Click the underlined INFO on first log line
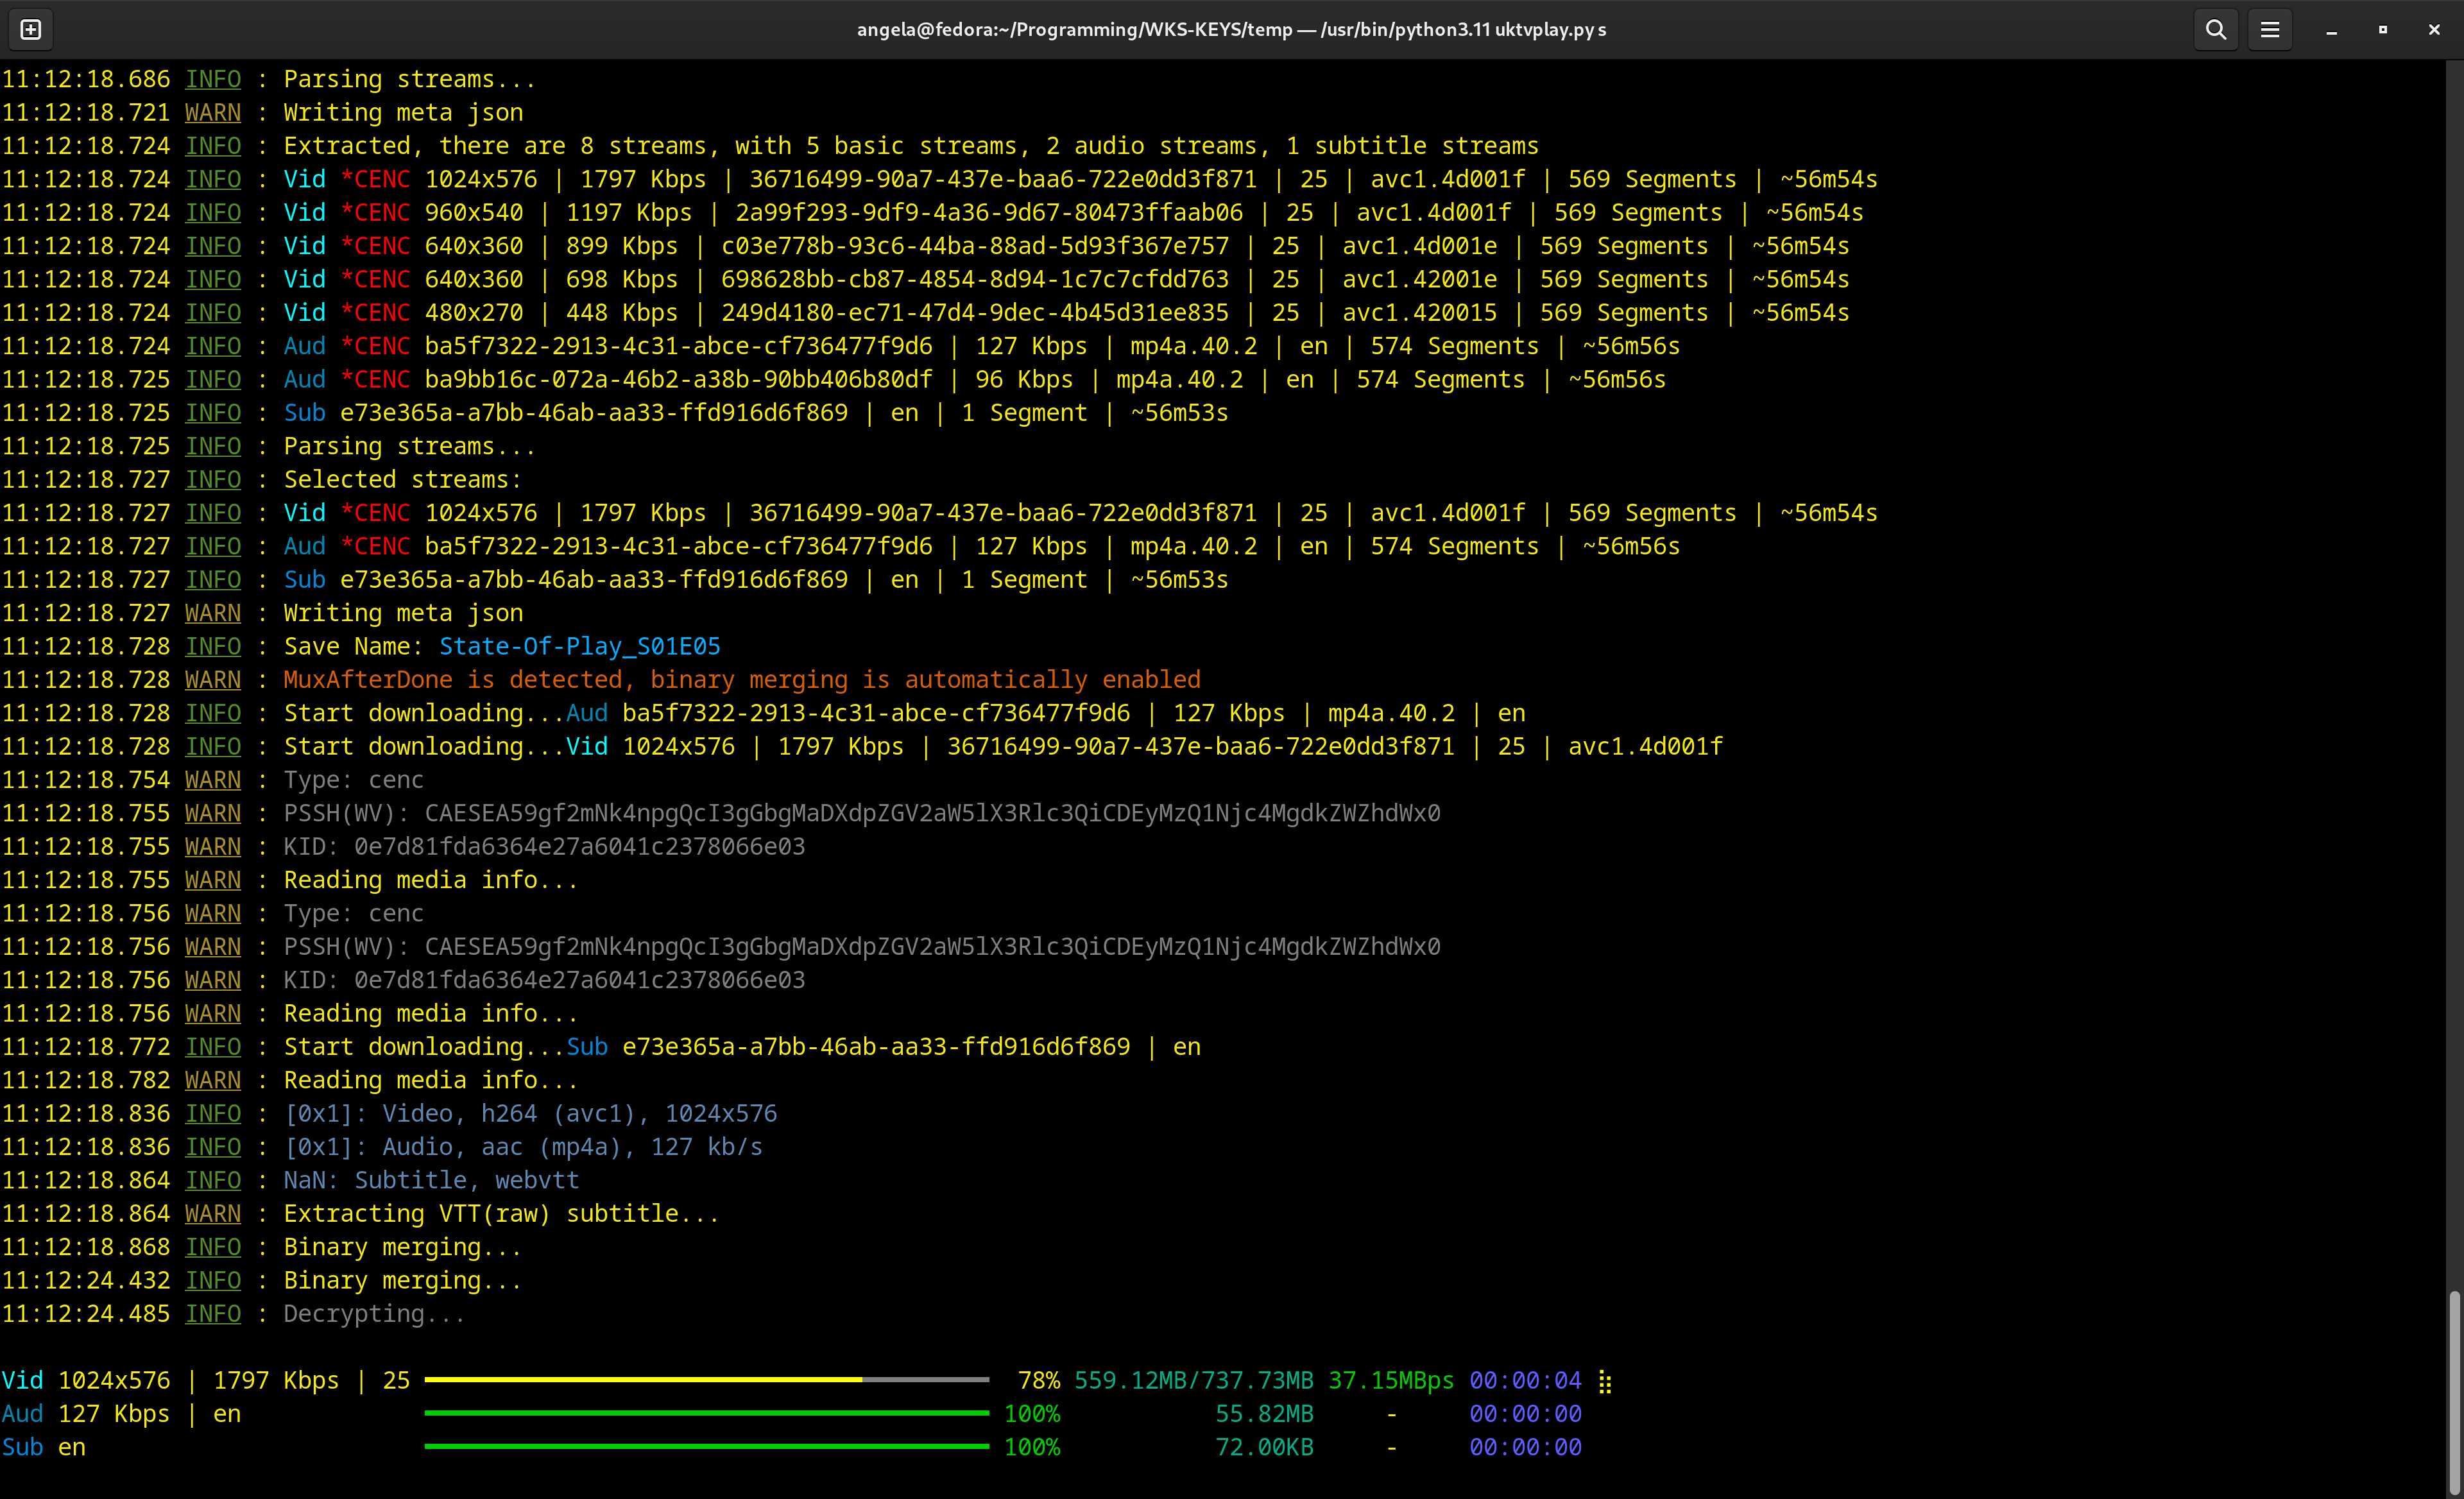The width and height of the screenshot is (2464, 1499). (213, 79)
